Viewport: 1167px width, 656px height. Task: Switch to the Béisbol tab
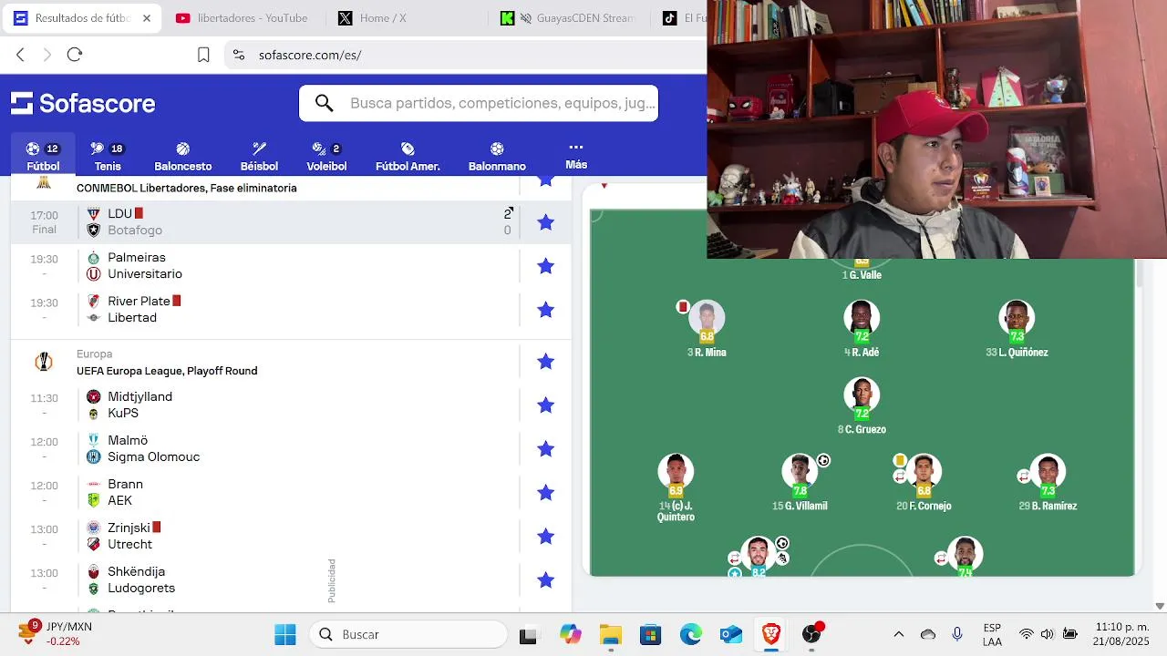tap(259, 156)
